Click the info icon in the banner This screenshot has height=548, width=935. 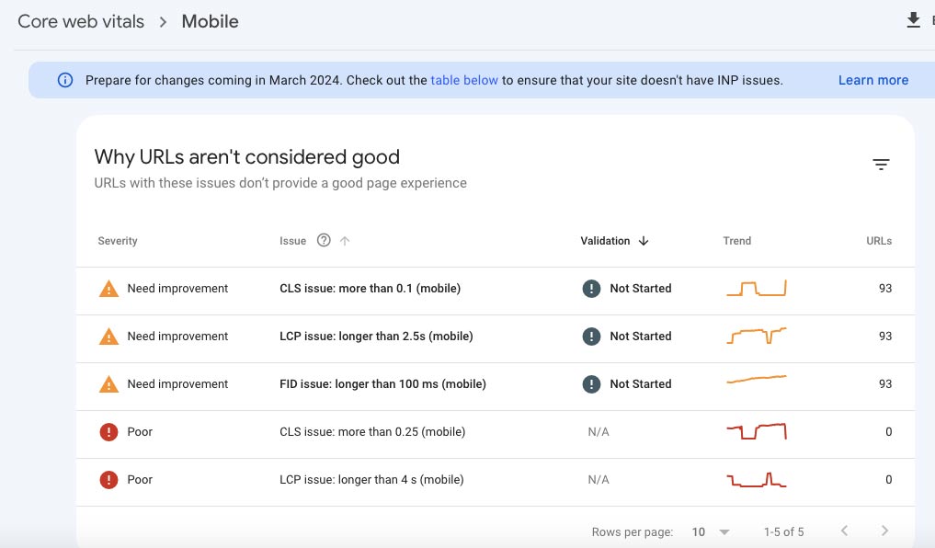click(65, 80)
